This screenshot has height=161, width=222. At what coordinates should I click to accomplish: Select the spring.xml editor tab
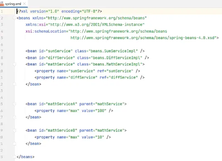13,4
